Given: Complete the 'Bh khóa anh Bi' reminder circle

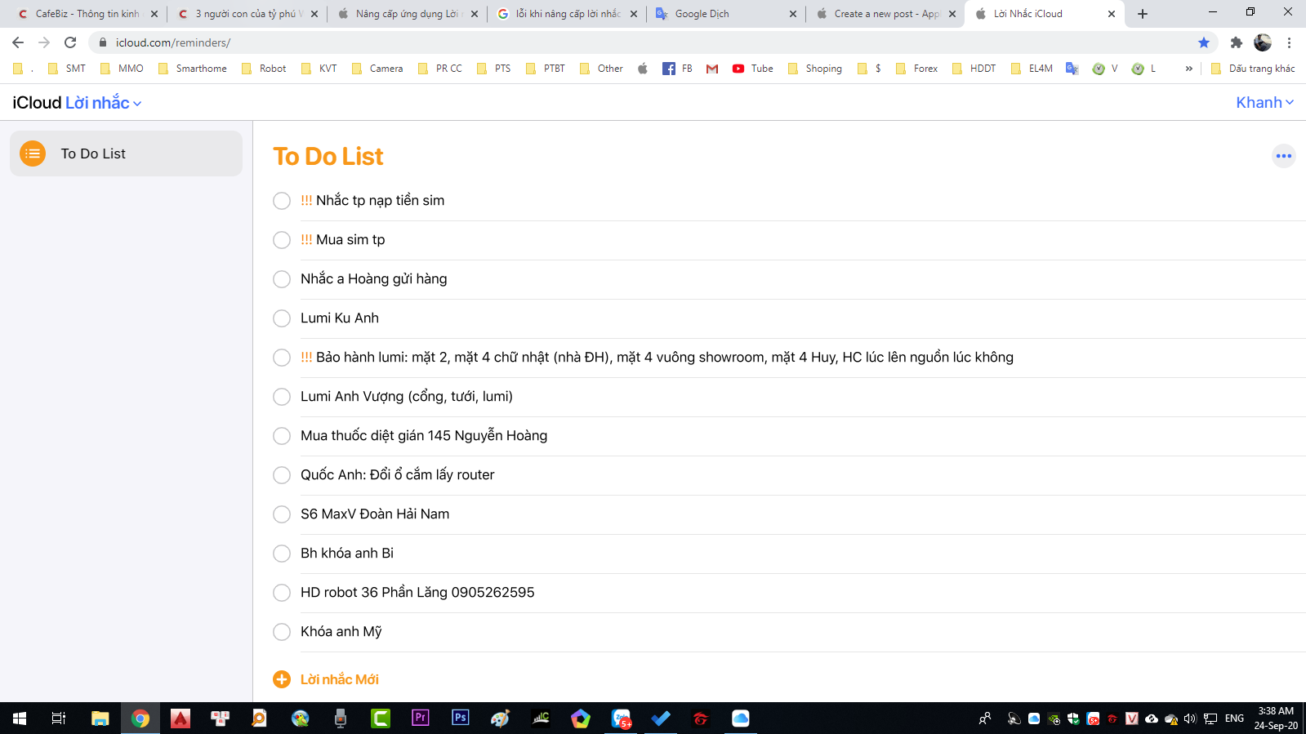Looking at the screenshot, I should (x=282, y=554).
